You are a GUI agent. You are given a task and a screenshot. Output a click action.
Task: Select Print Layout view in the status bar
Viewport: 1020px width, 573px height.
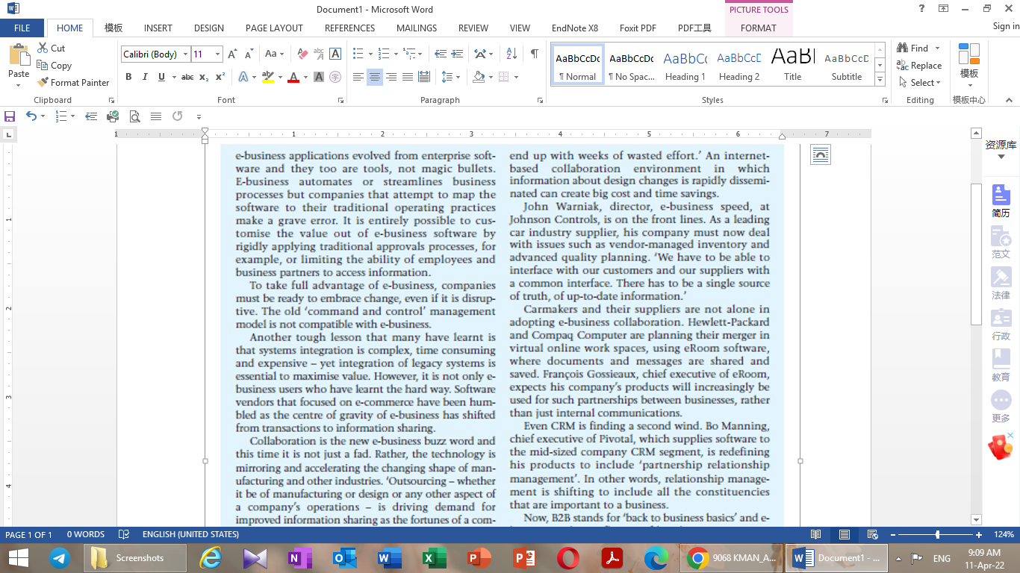pos(844,534)
